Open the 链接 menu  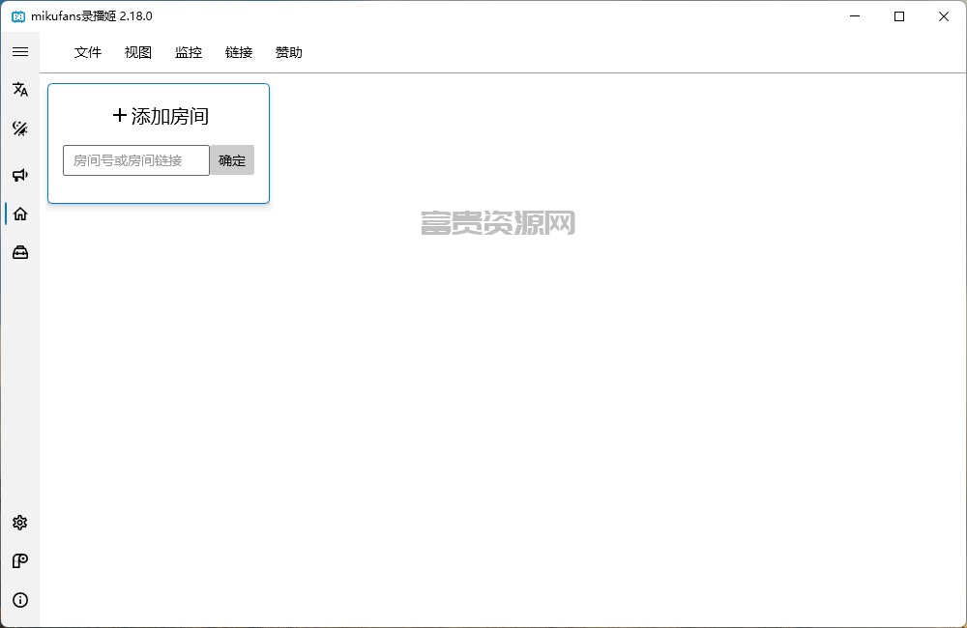pyautogui.click(x=239, y=53)
